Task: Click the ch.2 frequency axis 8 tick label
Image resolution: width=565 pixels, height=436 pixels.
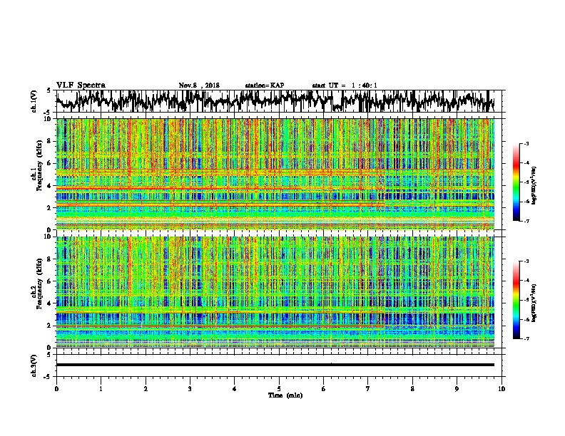Action: 51,259
